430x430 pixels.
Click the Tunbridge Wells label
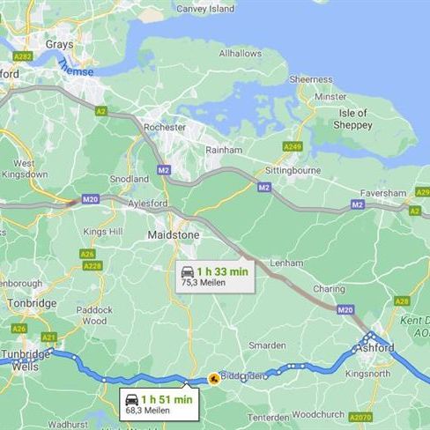click(26, 360)
